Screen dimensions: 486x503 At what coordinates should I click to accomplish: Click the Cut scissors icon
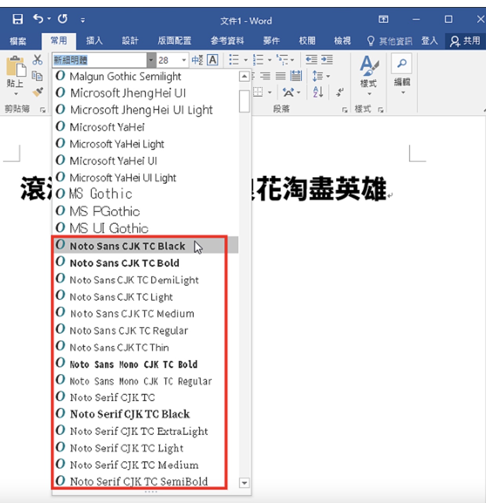click(x=38, y=60)
